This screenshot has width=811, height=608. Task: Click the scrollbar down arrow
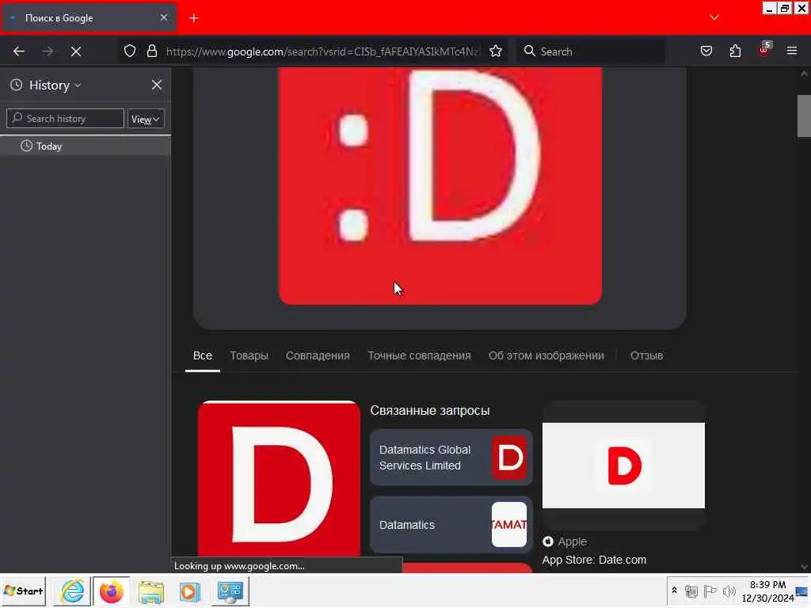pos(804,567)
